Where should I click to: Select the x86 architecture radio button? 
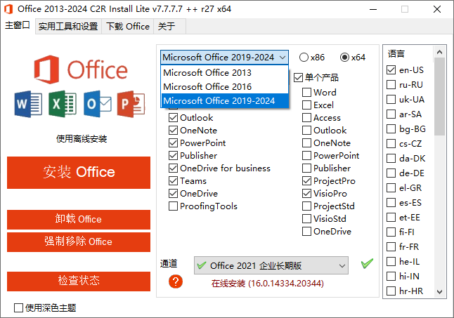click(x=304, y=58)
